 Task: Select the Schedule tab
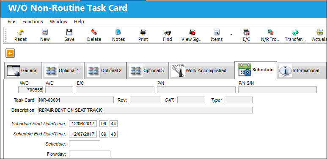pyautogui.click(x=256, y=70)
